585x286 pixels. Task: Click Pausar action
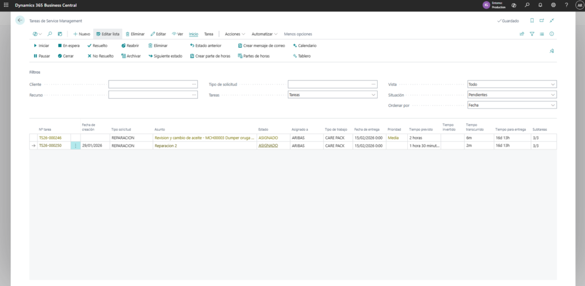(x=42, y=56)
